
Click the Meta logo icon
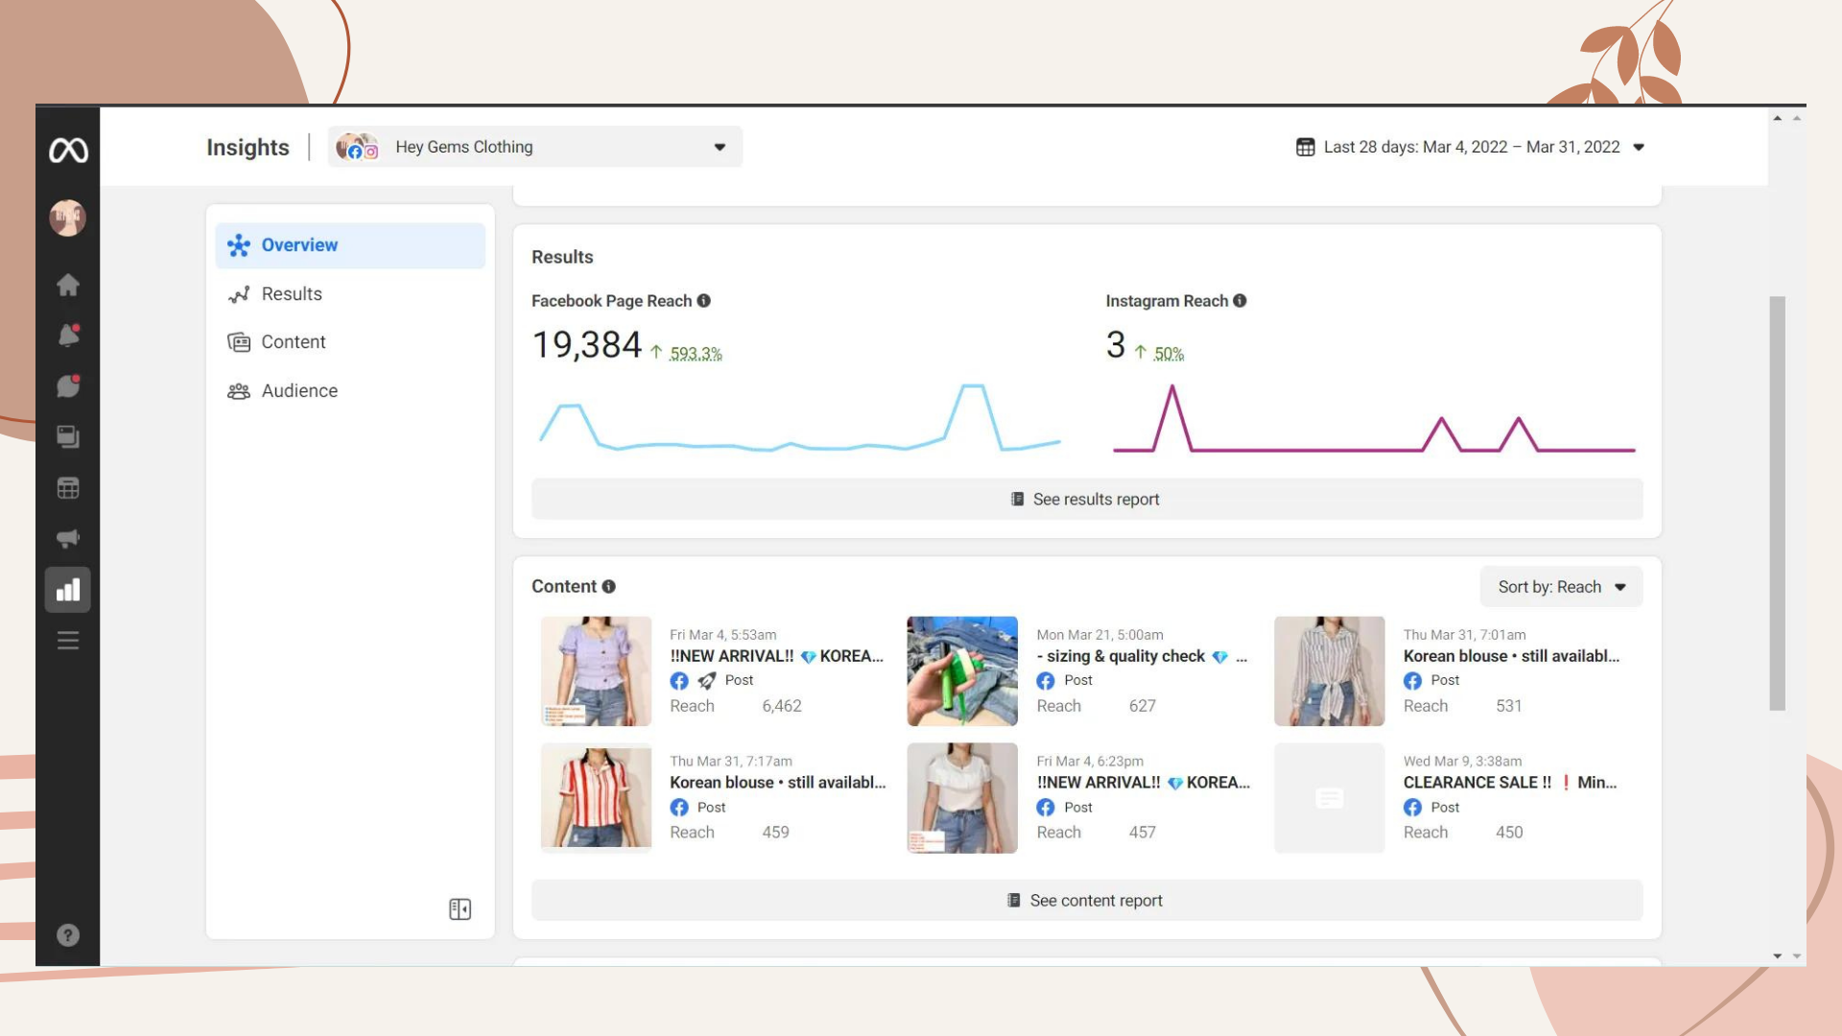pos(68,150)
